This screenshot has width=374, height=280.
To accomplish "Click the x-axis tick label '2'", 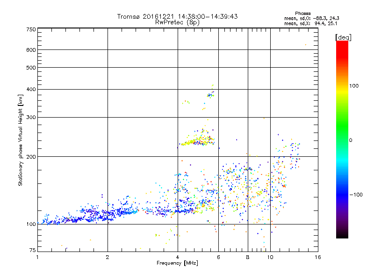I will (x=108, y=257).
